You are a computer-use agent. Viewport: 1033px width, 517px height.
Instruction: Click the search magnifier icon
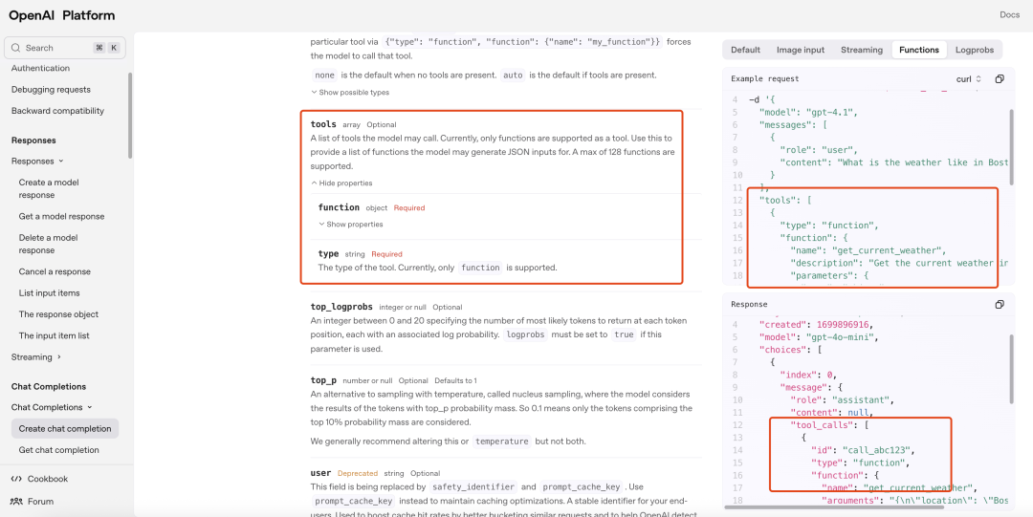point(16,48)
